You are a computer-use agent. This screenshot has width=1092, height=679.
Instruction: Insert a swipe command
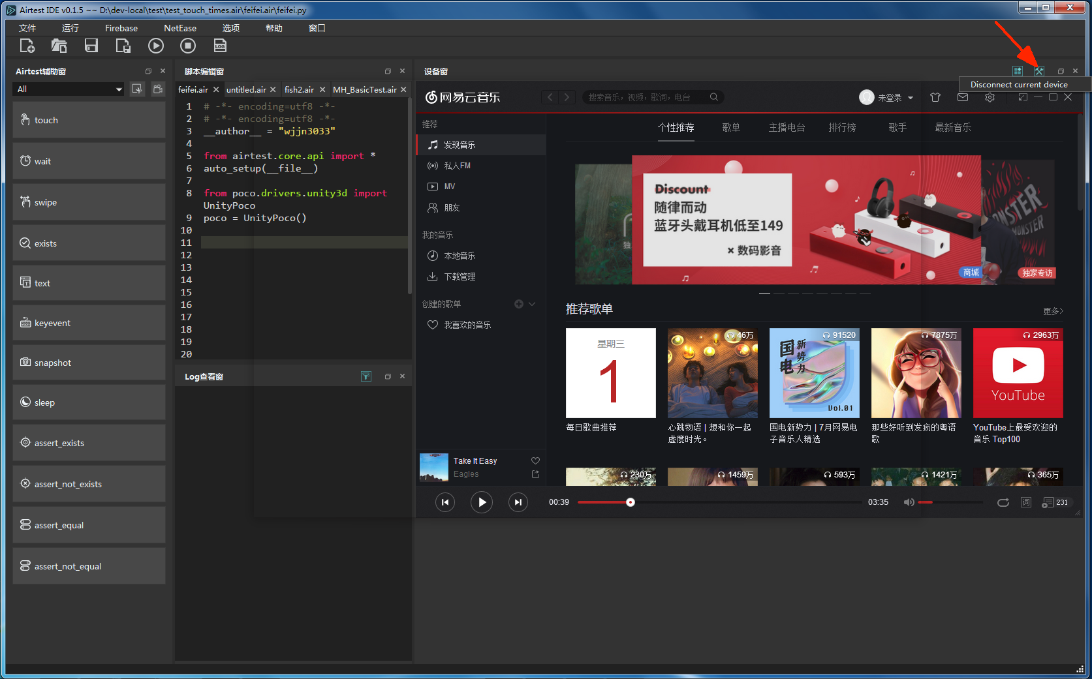89,202
